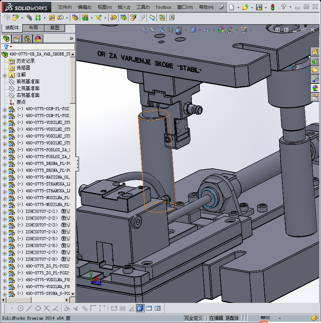
Task: Open SolidWorks Resources home icon in task pane
Action: pyautogui.click(x=315, y=52)
